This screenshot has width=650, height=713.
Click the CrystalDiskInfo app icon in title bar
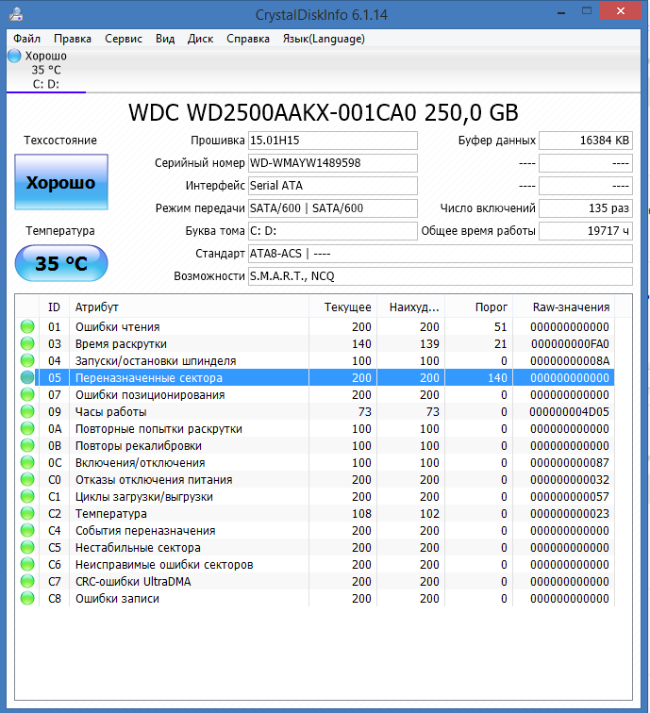click(x=16, y=14)
